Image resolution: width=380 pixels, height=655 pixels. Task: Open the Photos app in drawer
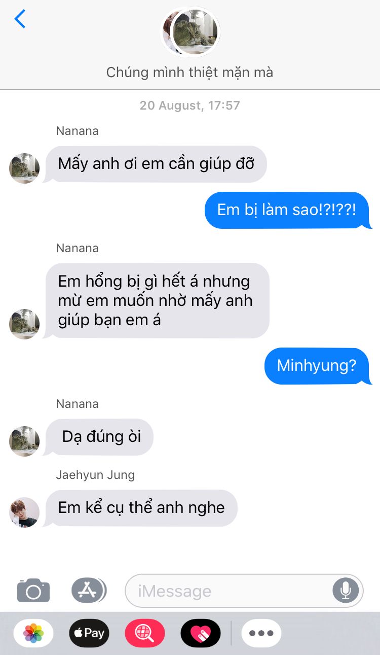33,633
